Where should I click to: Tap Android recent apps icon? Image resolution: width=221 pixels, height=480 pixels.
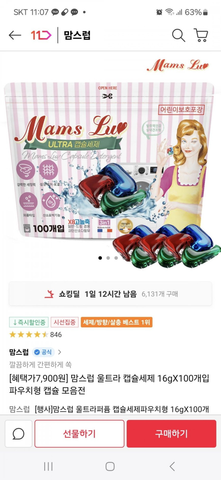[48, 466]
